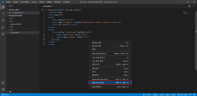
Task: Open the feedback icon in status bar
Action: point(190,95)
